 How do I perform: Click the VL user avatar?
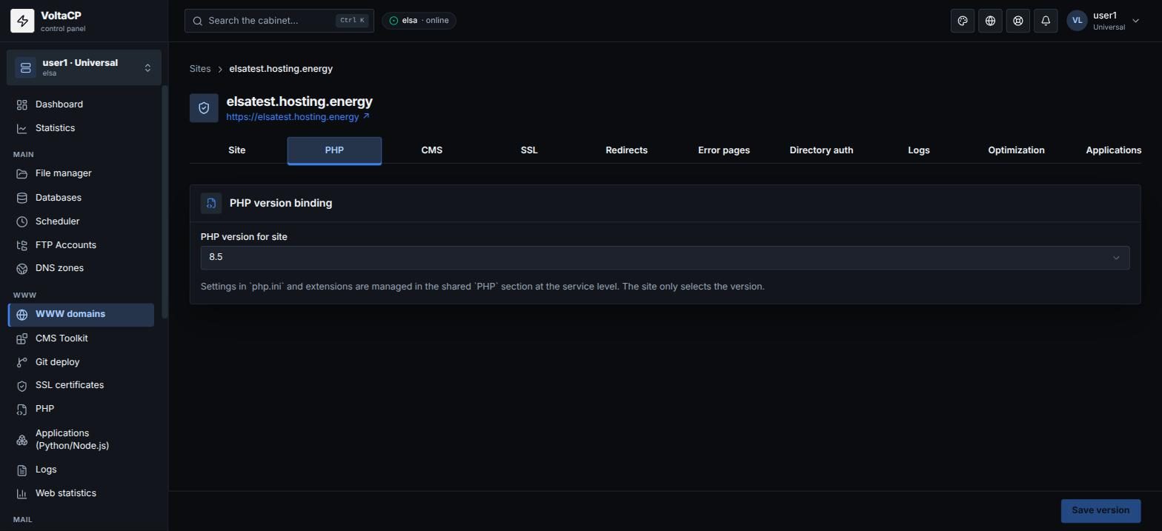click(x=1077, y=21)
